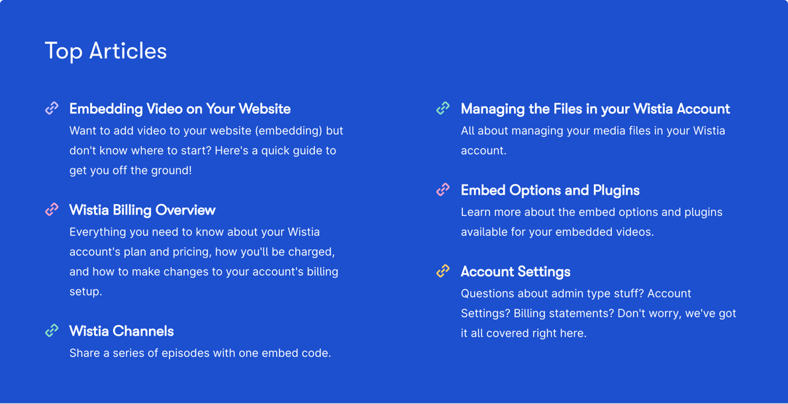Viewport: 788px width, 404px height.
Task: Click 'Questions about admin type stuff' description
Action: pos(599,313)
